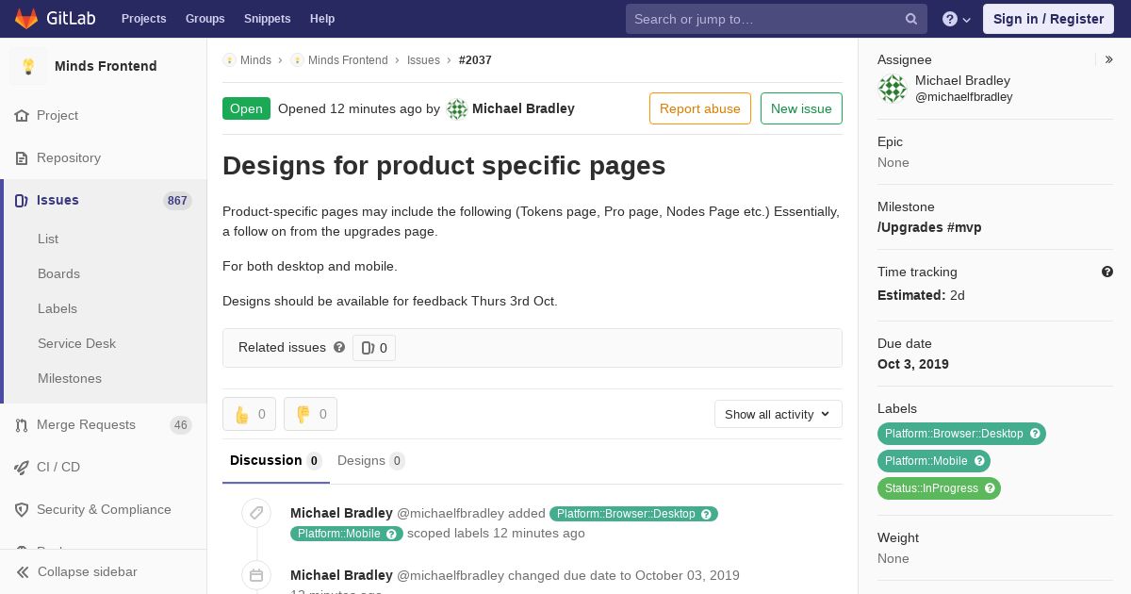Click the Collapse sidebar text
This screenshot has width=1131, height=594.
(88, 571)
